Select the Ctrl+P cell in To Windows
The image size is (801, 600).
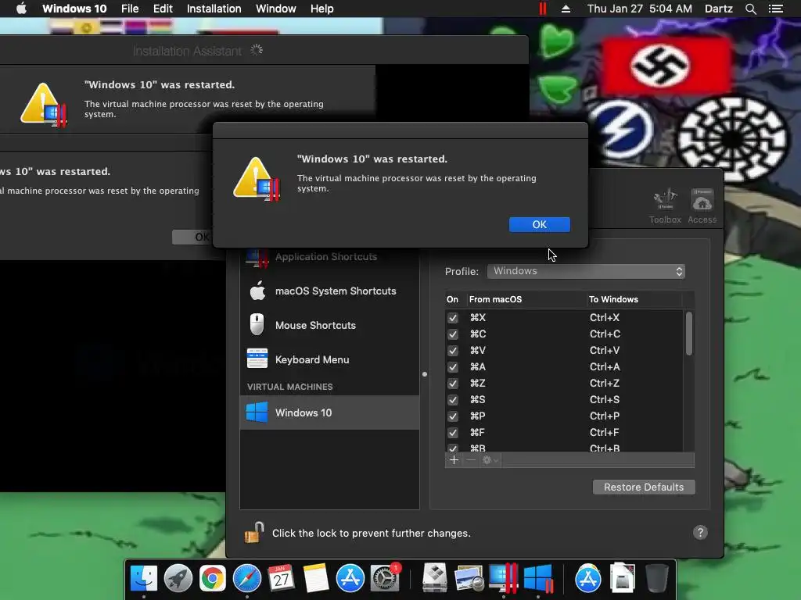pyautogui.click(x=605, y=416)
